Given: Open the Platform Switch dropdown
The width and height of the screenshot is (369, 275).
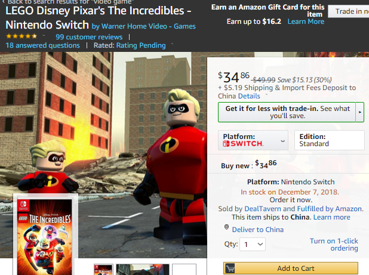Looking at the screenshot, I should click(x=253, y=140).
